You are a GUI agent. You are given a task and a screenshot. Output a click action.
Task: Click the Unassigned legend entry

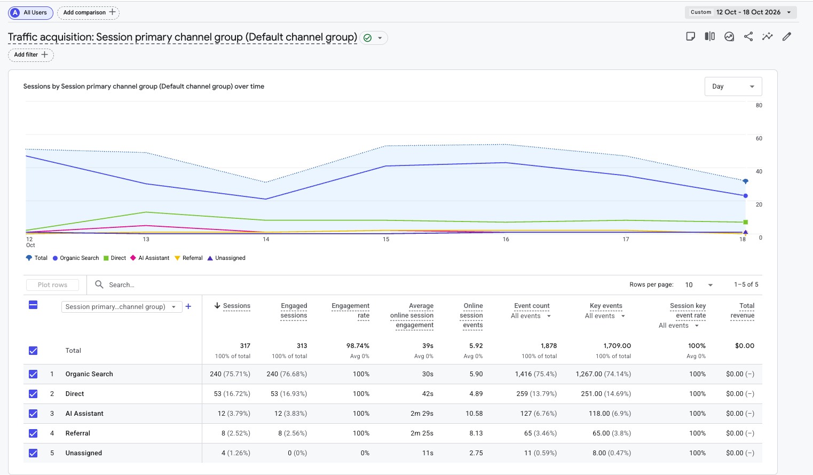[x=226, y=258]
